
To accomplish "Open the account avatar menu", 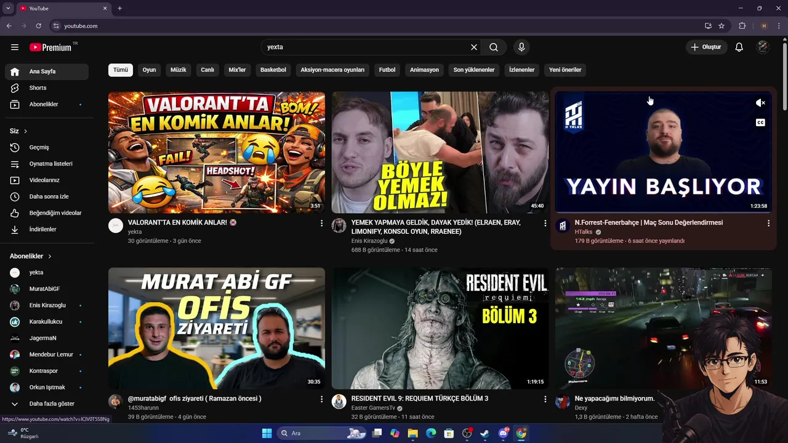I will (763, 47).
